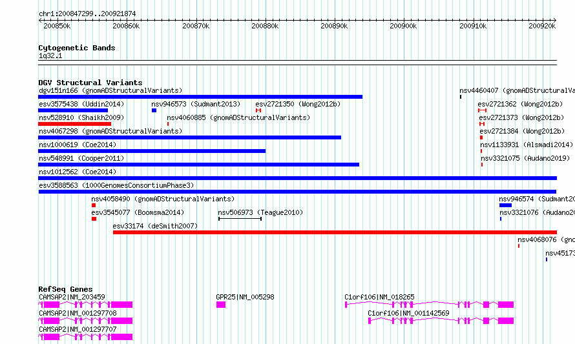This screenshot has height=344, width=575.
Task: Open nsv3321075 (Audano2019) label
Action: click(x=525, y=158)
